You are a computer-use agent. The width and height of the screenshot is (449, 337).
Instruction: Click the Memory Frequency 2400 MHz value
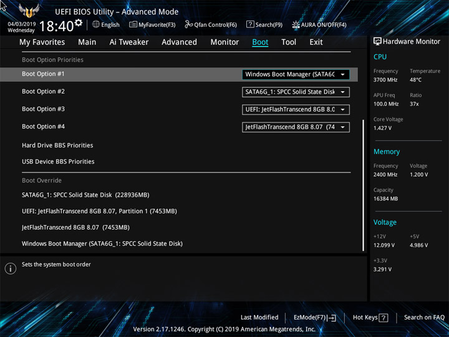385,175
